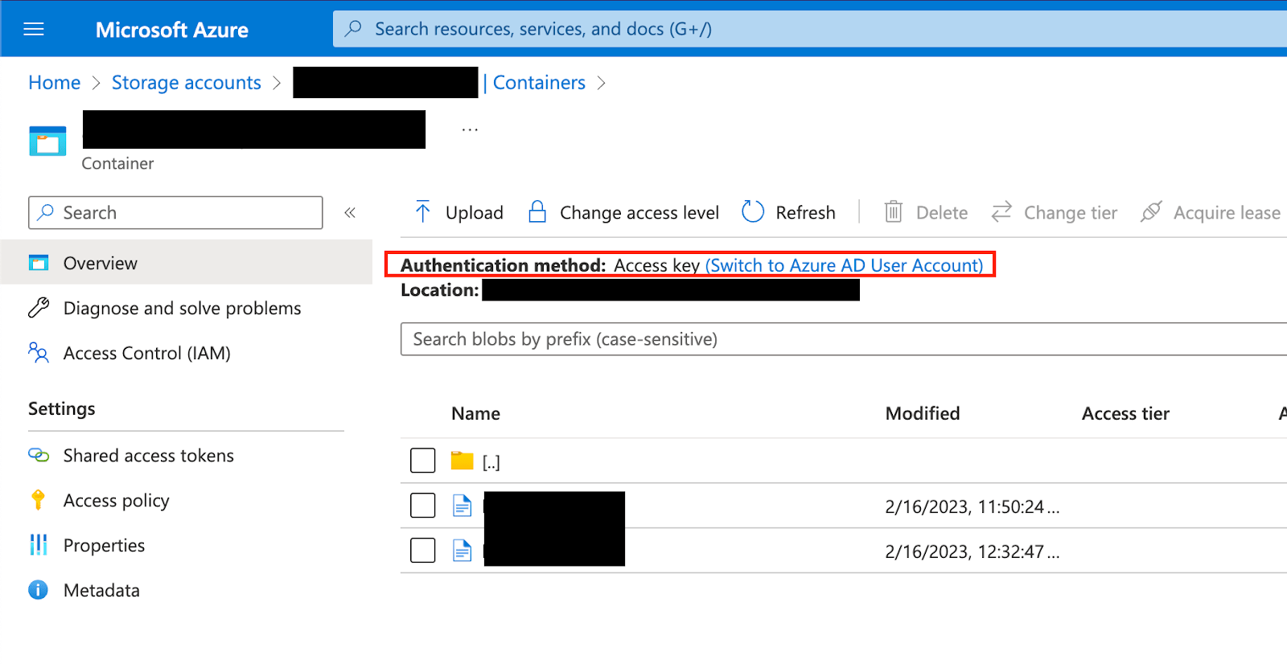The width and height of the screenshot is (1287, 664).
Task: Collapse the left sidebar with double chevron
Action: point(350,213)
